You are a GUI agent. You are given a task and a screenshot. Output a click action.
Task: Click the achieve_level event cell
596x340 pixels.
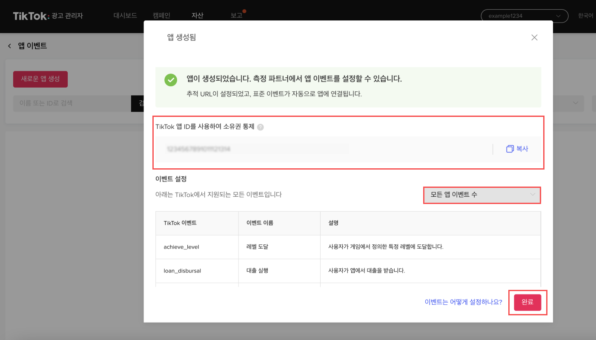197,247
